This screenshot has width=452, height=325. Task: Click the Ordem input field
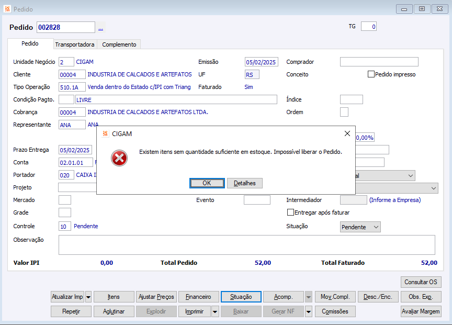(344, 112)
